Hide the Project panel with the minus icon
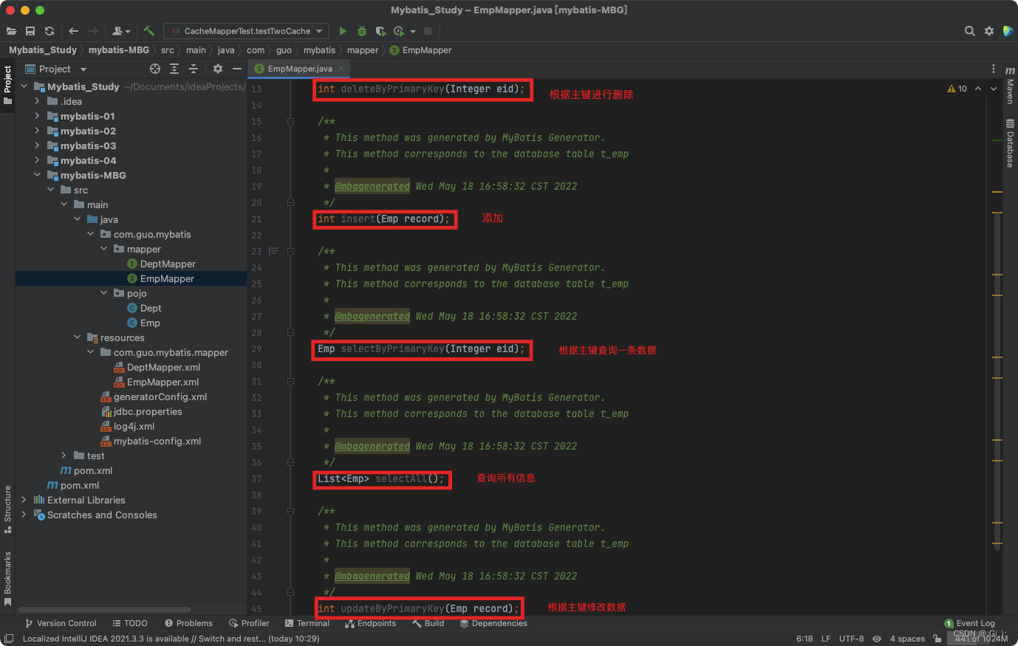The width and height of the screenshot is (1018, 646). pos(237,69)
